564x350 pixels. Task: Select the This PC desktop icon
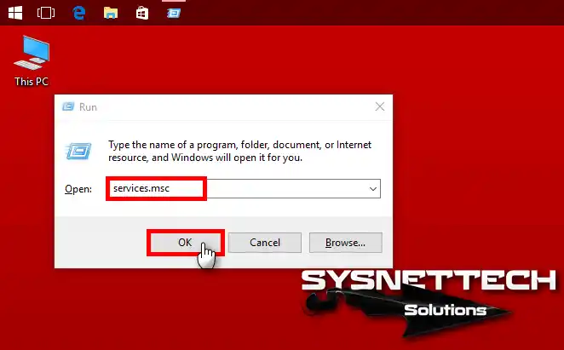tap(32, 55)
